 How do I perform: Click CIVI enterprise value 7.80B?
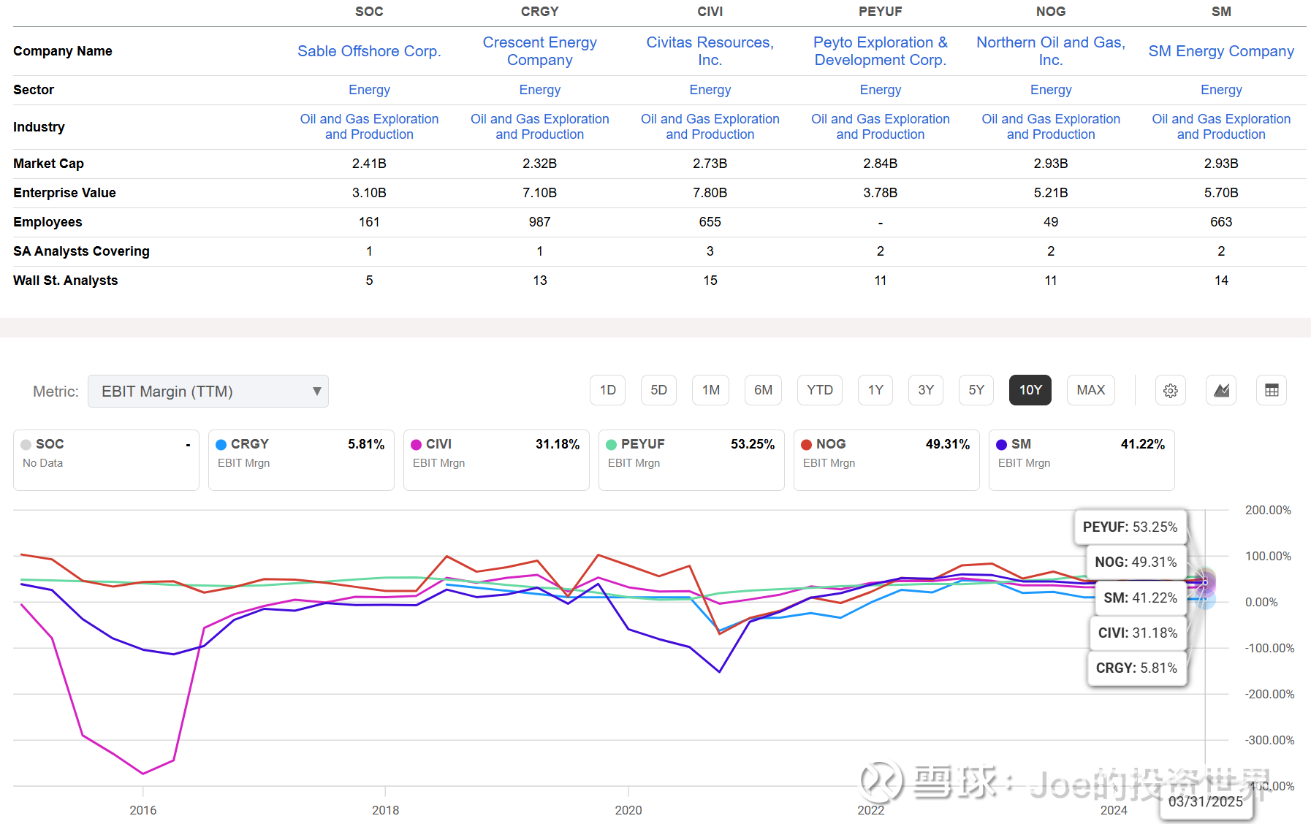click(710, 193)
